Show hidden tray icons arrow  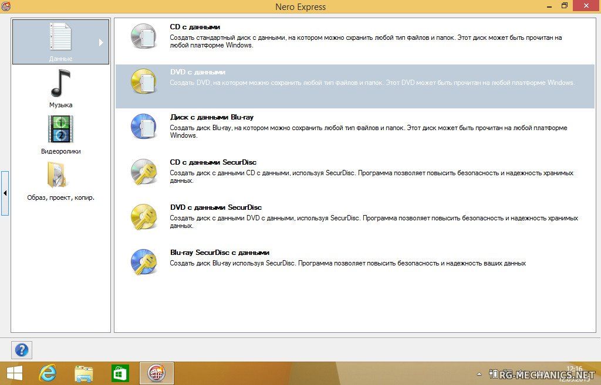click(479, 374)
